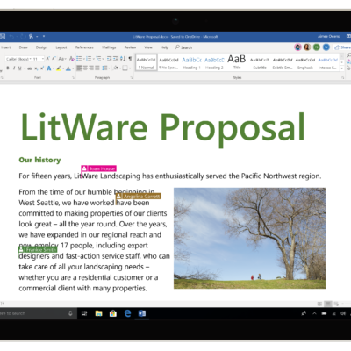Toggle bold formatting
The width and height of the screenshot is (351, 351).
tap(8, 68)
